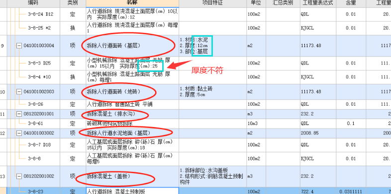Viewport: 391px width, 194px height.
Task: Select row number 9 header
Action: point(3,46)
